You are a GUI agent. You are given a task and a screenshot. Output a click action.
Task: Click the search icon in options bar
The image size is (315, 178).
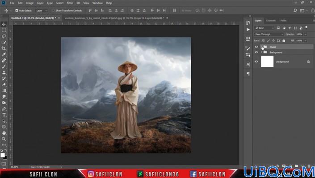[295, 10]
